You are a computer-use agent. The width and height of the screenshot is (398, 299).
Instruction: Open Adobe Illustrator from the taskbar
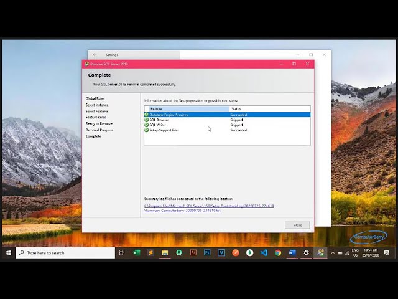coord(193,253)
